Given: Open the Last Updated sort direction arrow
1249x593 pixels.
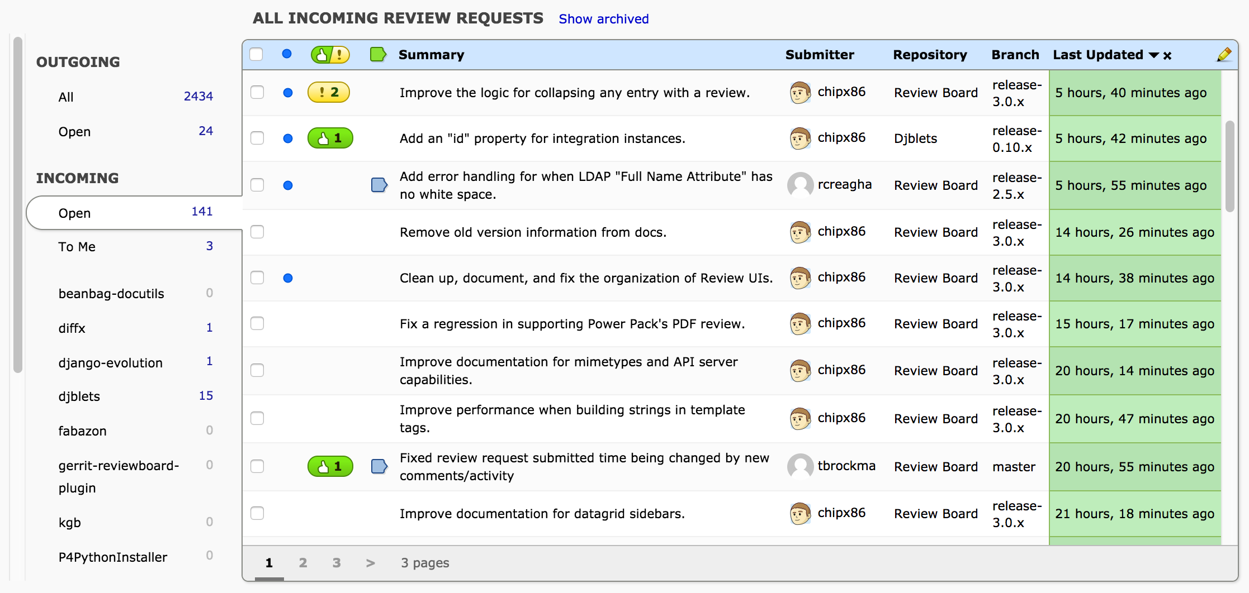Looking at the screenshot, I should [x=1153, y=55].
